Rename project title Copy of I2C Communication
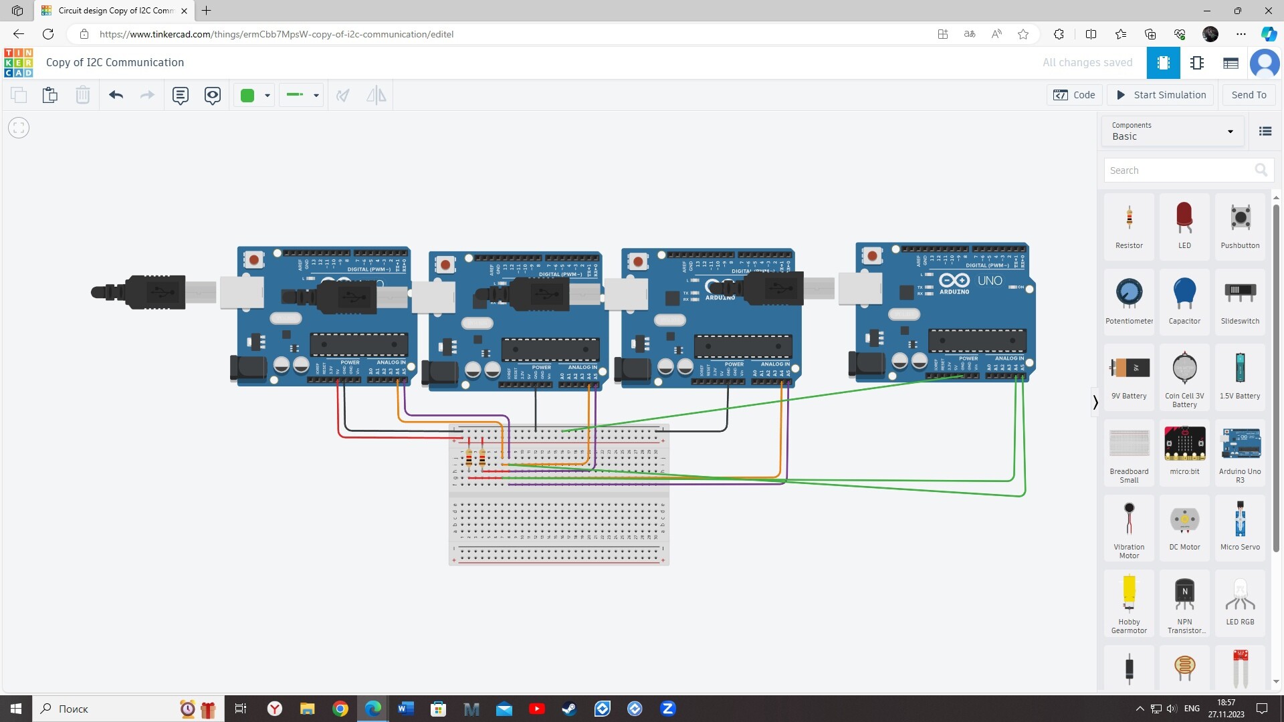This screenshot has width=1284, height=722. pyautogui.click(x=115, y=62)
